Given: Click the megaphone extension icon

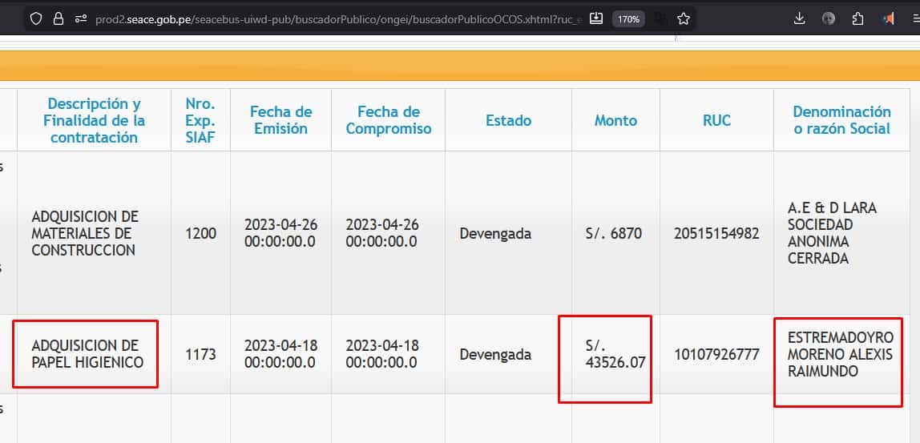Looking at the screenshot, I should [x=888, y=18].
